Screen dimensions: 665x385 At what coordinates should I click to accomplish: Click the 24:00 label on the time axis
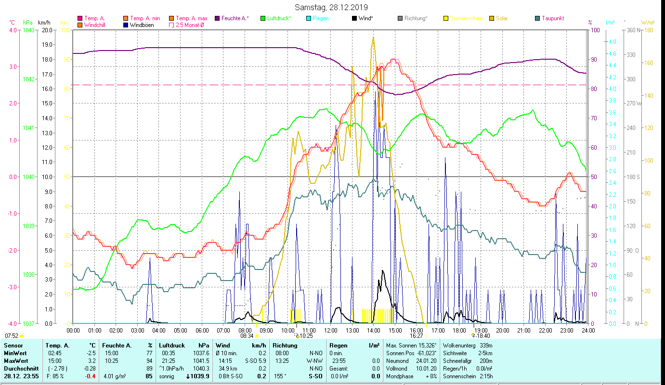588,330
